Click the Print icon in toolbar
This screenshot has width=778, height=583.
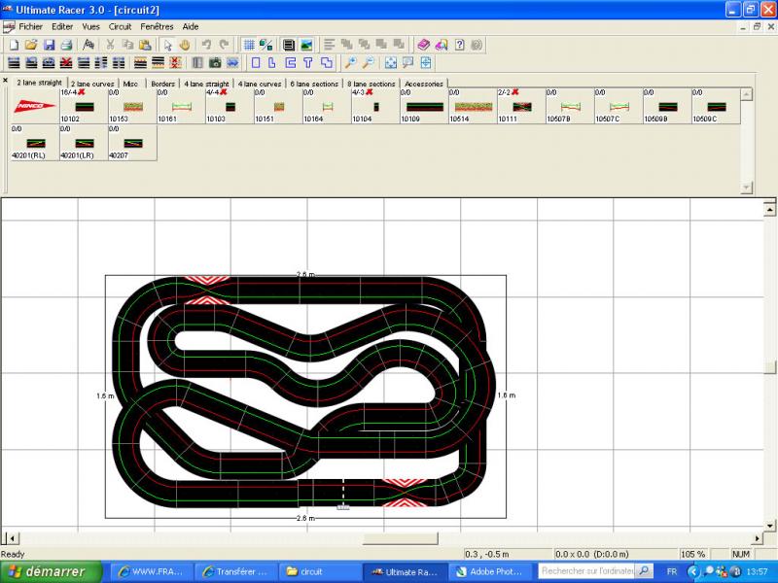(66, 45)
